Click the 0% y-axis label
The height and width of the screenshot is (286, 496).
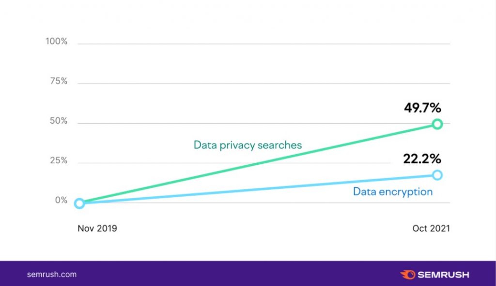click(x=61, y=200)
